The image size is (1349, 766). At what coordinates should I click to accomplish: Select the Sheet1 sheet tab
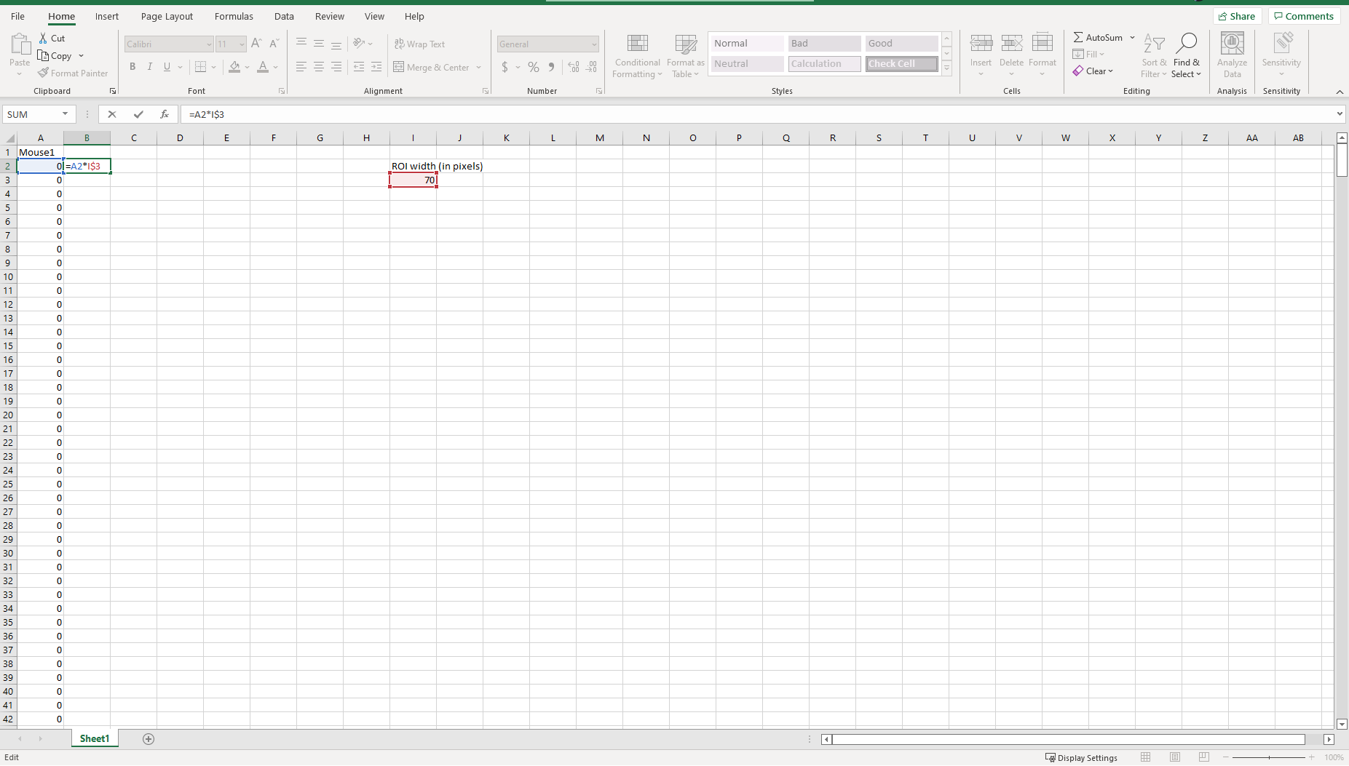tap(95, 739)
